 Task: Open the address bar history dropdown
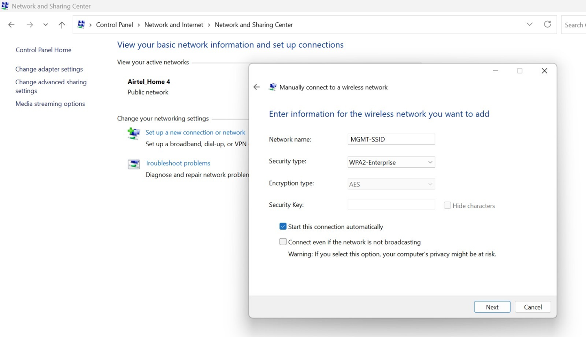[529, 24]
